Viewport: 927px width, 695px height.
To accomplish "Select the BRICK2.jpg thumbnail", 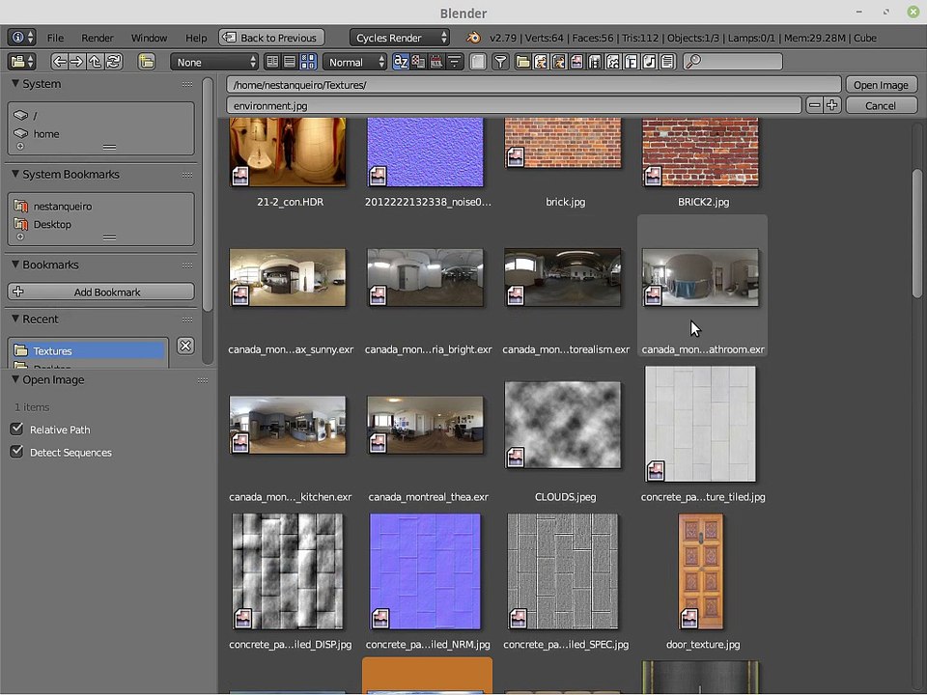I will click(701, 153).
